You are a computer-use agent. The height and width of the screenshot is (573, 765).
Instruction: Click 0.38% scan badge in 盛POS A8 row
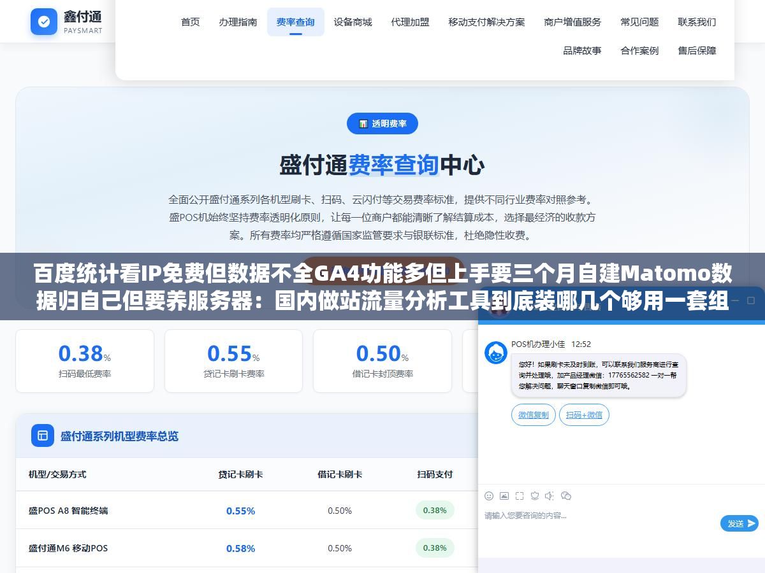click(x=435, y=510)
